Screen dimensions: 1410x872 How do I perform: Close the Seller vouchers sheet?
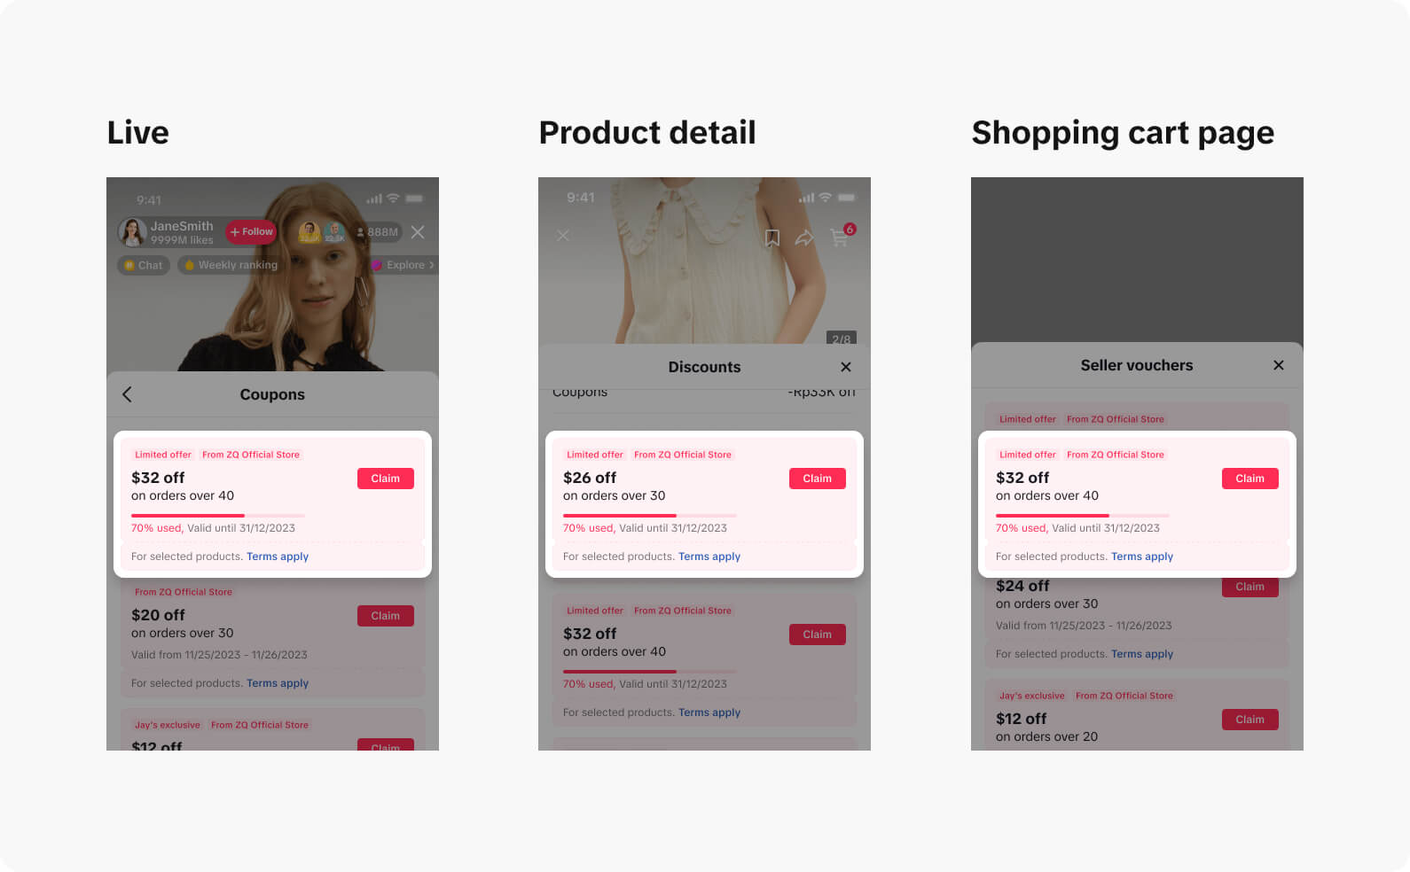point(1278,365)
